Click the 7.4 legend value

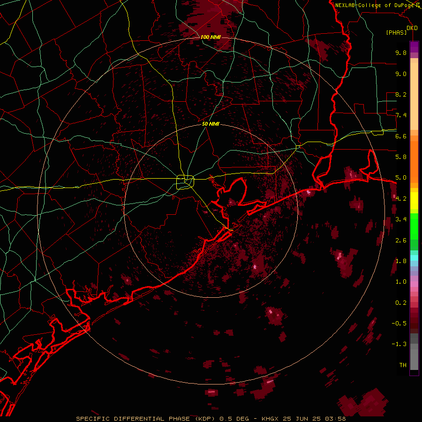click(401, 115)
